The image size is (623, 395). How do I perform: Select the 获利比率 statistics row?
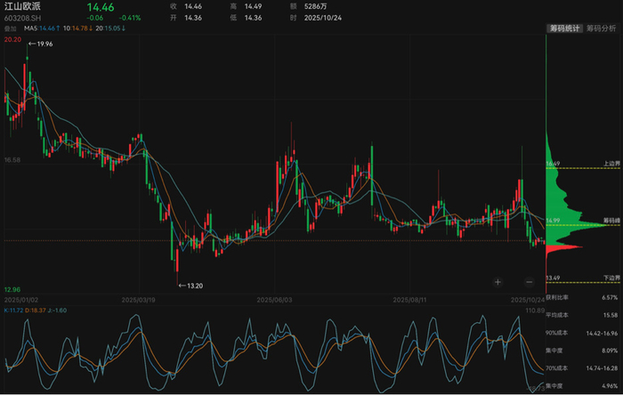(583, 297)
